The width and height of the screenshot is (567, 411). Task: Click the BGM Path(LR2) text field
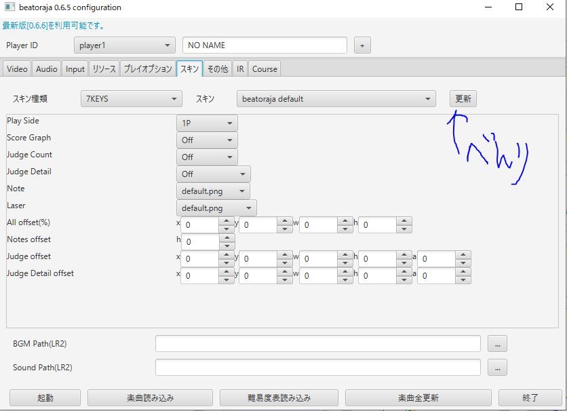pos(318,343)
